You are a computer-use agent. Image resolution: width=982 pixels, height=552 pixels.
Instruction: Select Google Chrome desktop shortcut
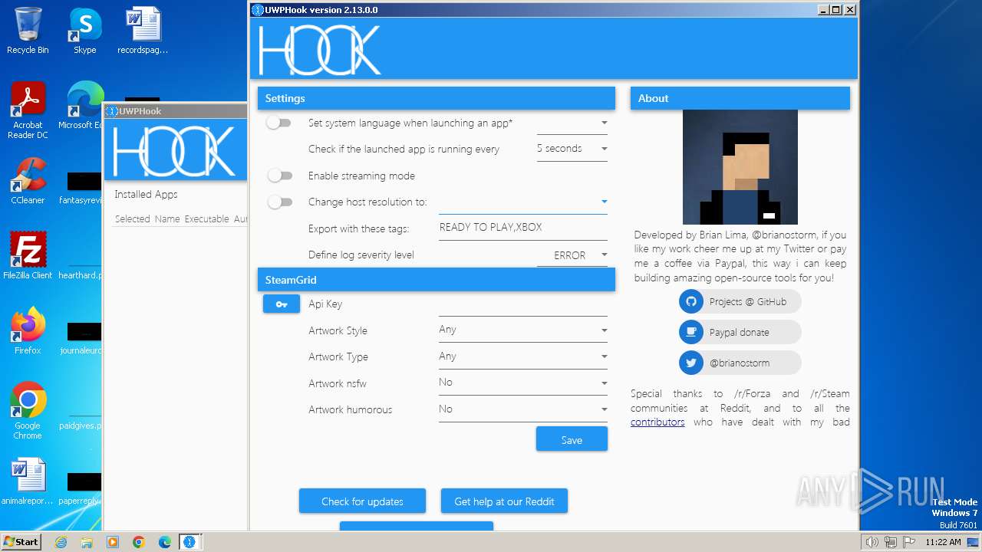click(x=28, y=411)
